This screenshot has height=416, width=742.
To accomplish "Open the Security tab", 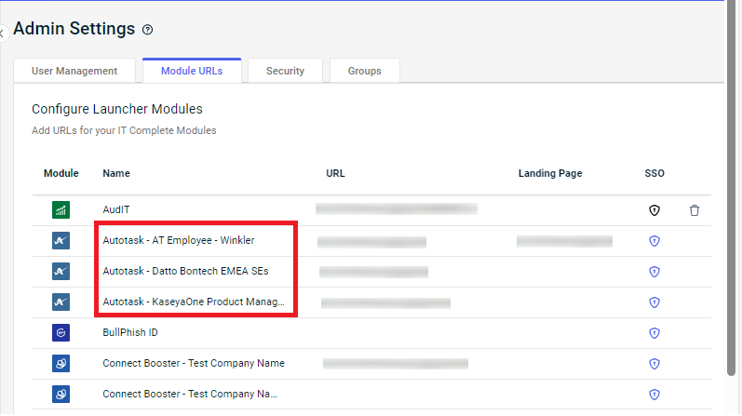I will [x=285, y=71].
